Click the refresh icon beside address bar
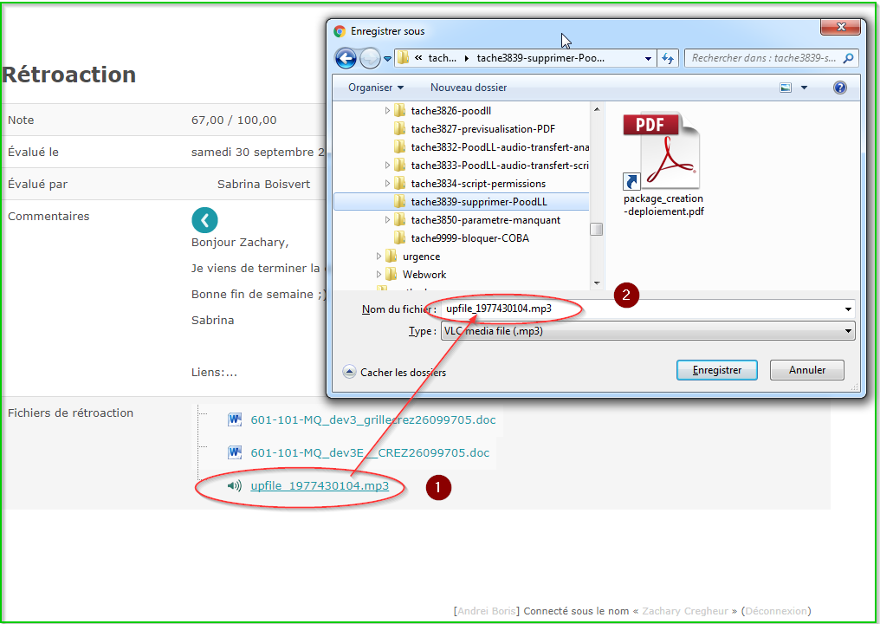Screen dimensions: 880x624 [668, 58]
